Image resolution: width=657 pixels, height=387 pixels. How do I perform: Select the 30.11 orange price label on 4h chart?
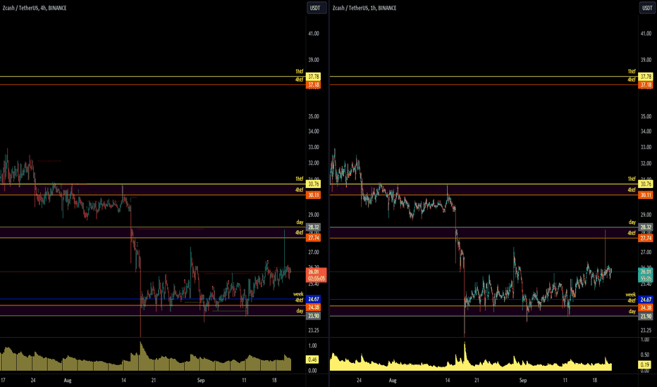[x=314, y=195]
